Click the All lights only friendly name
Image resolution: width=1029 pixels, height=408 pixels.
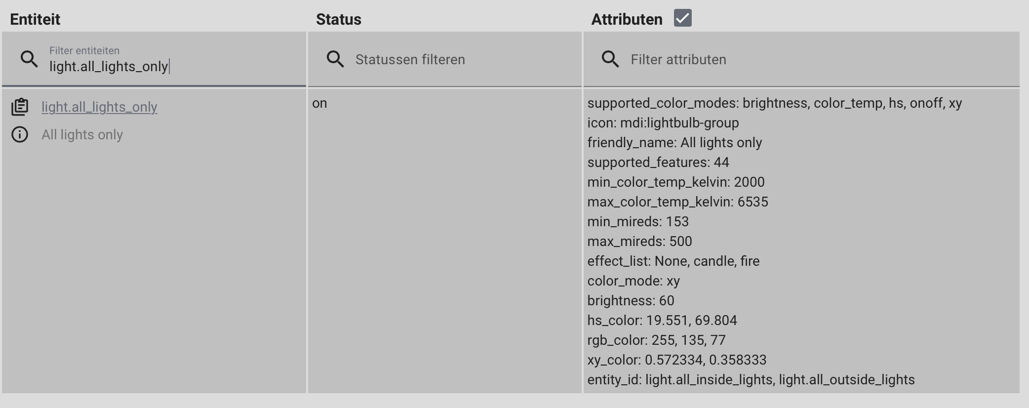coord(82,134)
